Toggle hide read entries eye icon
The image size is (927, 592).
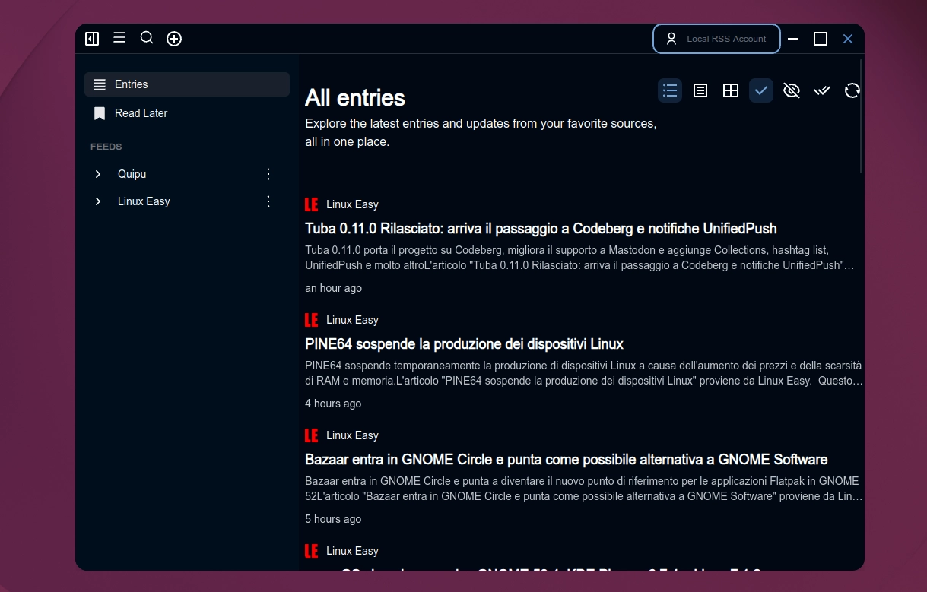tap(792, 91)
